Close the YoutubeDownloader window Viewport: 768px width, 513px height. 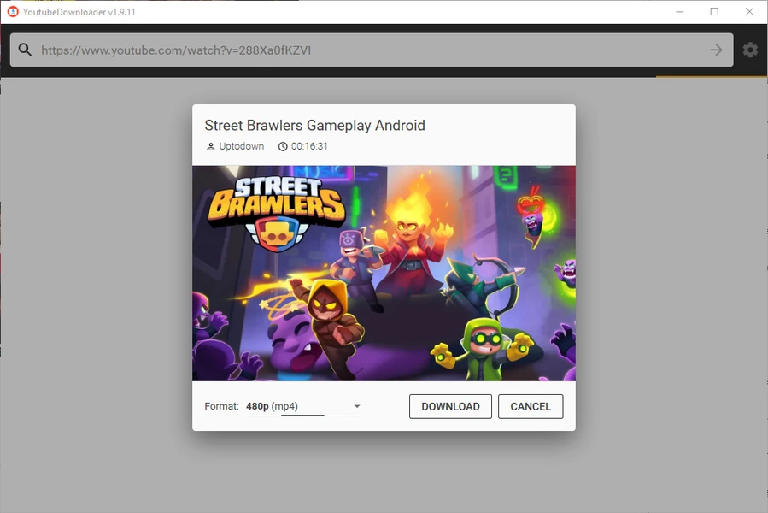point(749,12)
